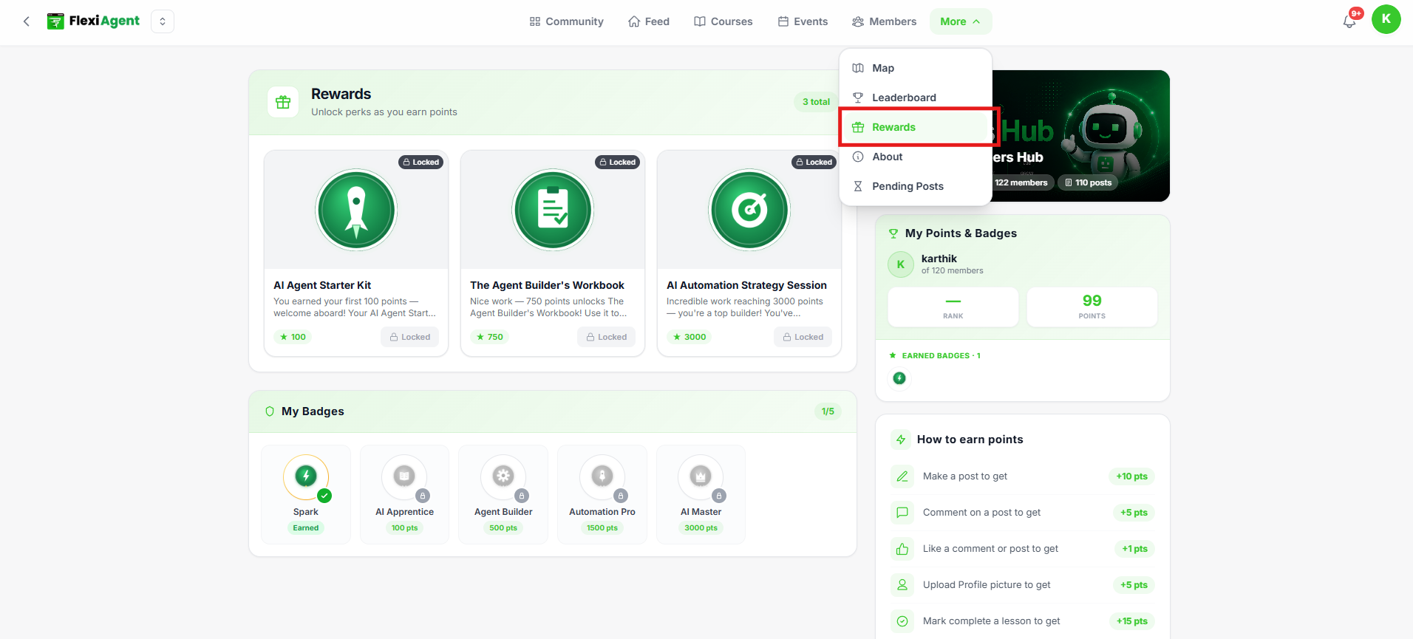Click the Mark complete lesson check icon
This screenshot has height=639, width=1413.
click(902, 621)
